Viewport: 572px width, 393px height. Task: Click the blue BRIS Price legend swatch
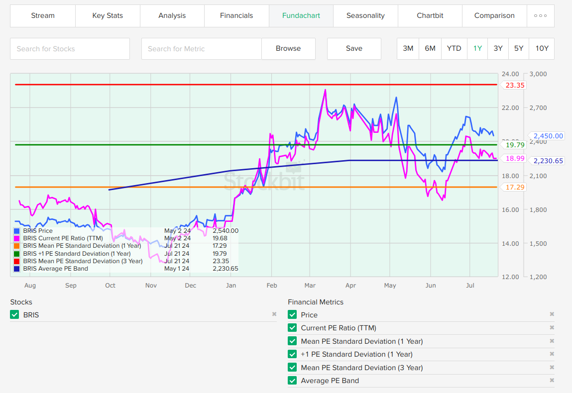pos(17,231)
